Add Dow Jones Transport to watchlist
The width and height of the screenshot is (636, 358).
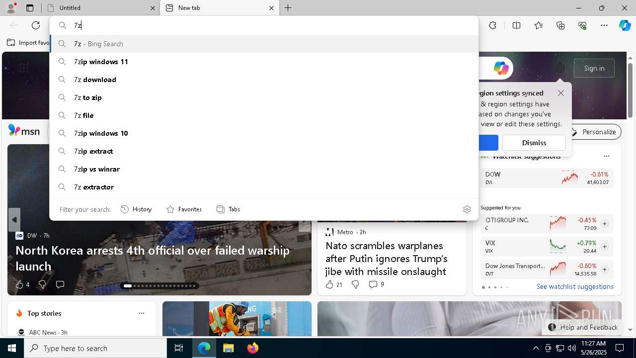point(605,269)
